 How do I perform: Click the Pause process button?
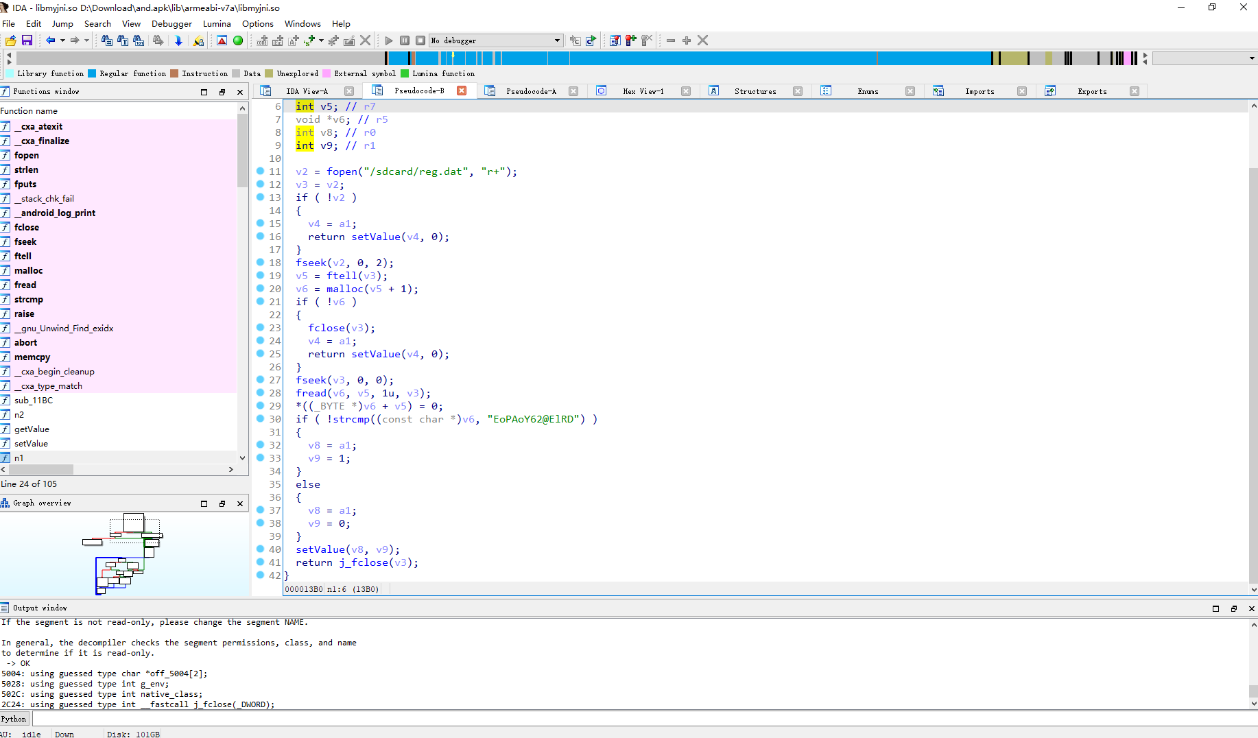pos(405,40)
